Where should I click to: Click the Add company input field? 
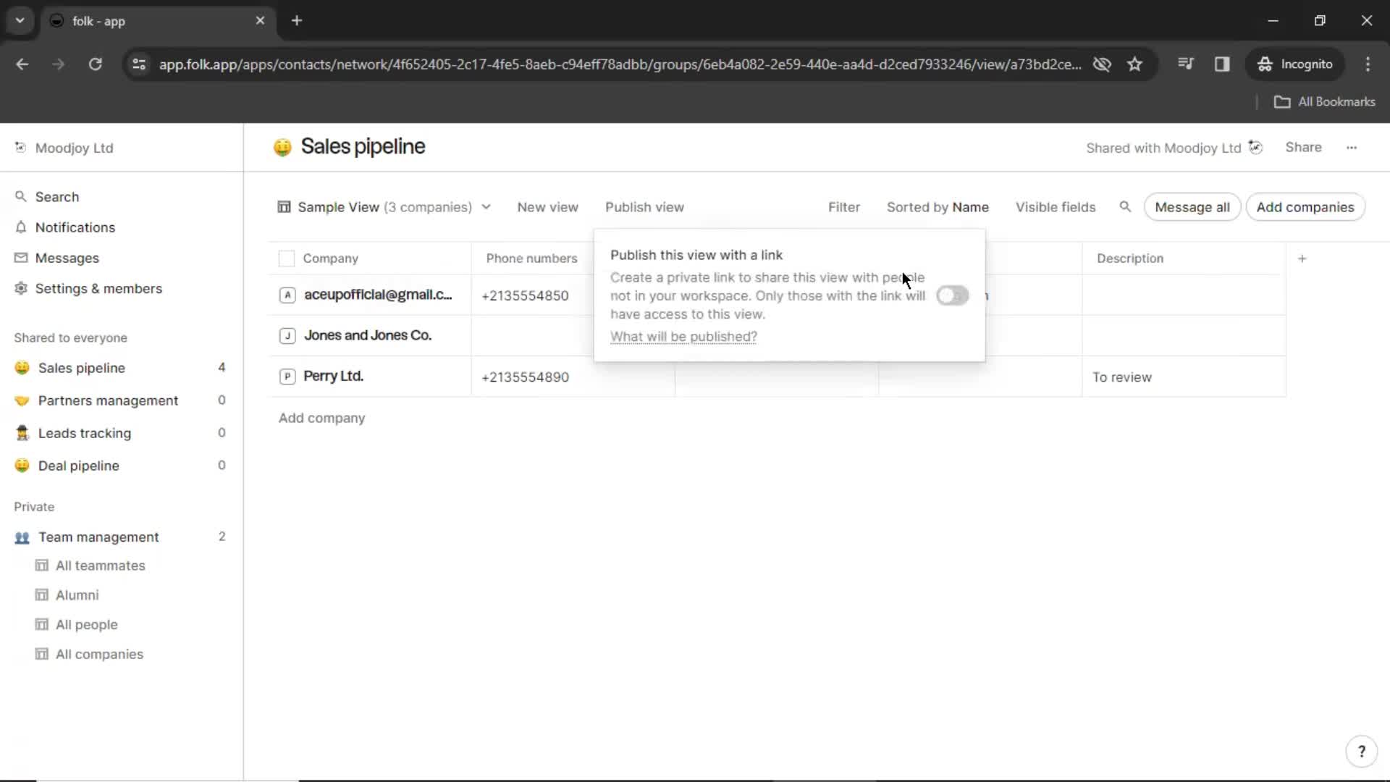pyautogui.click(x=320, y=417)
